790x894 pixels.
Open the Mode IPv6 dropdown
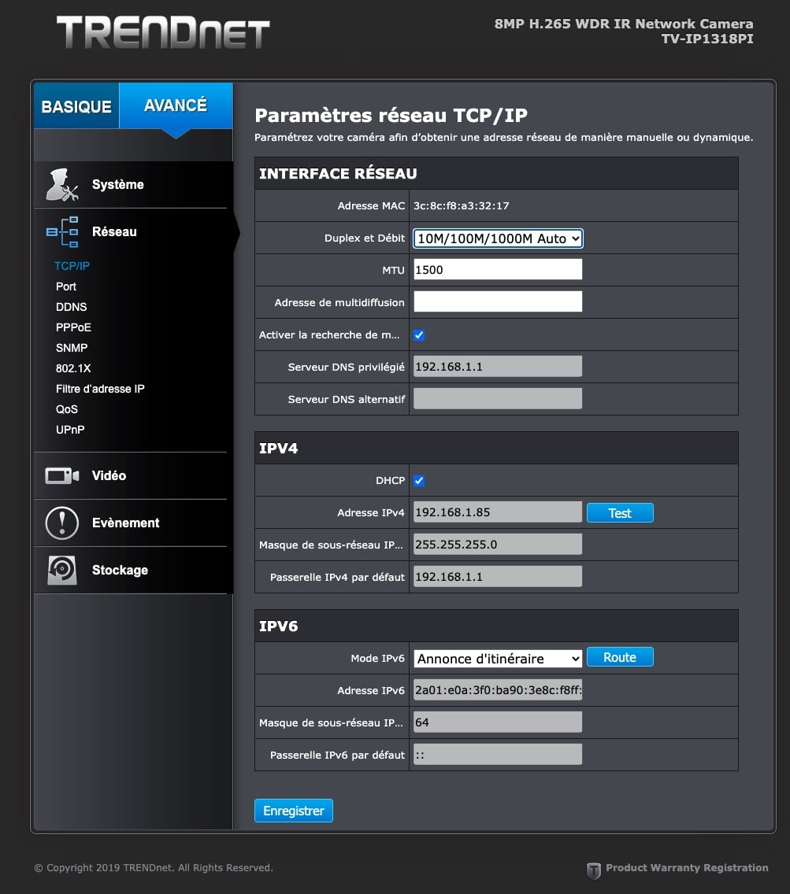click(x=498, y=659)
